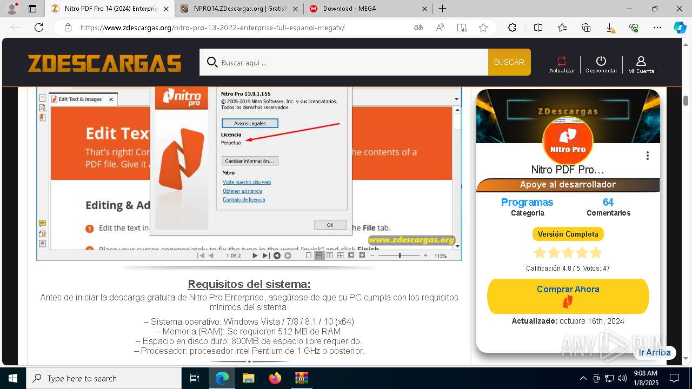Show hidden tray icons chevron
The image size is (692, 389).
[x=583, y=378]
